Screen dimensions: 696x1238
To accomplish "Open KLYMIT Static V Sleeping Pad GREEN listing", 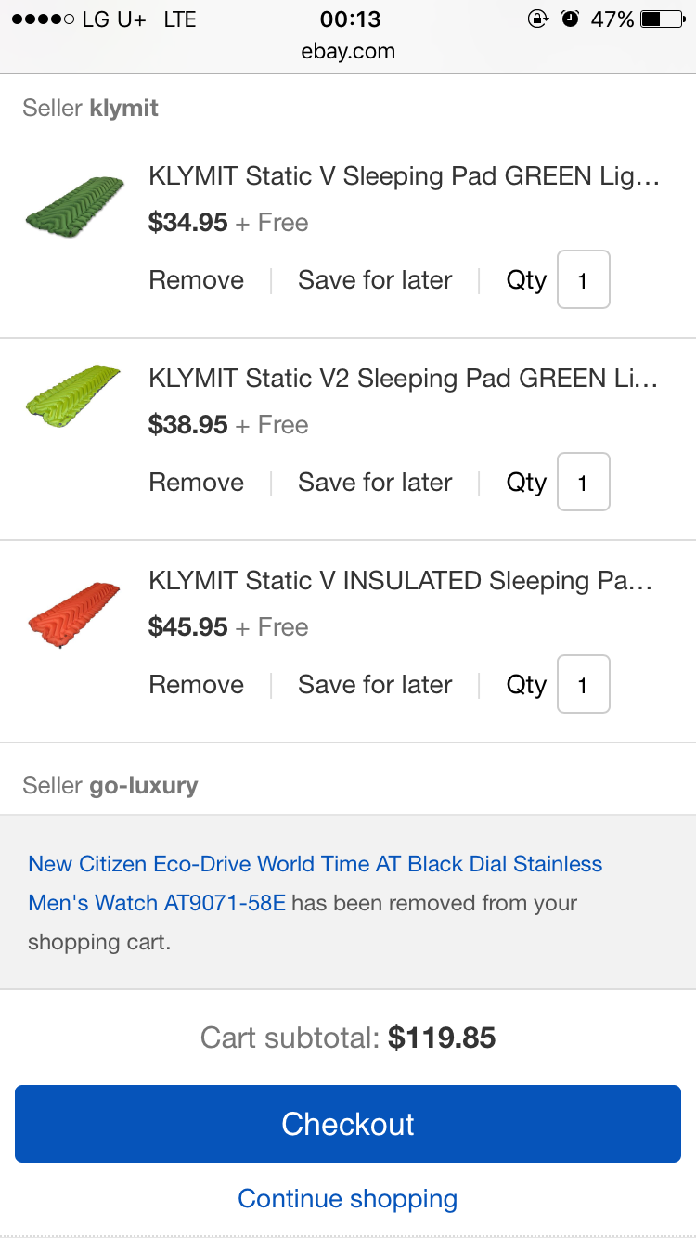I will (404, 176).
